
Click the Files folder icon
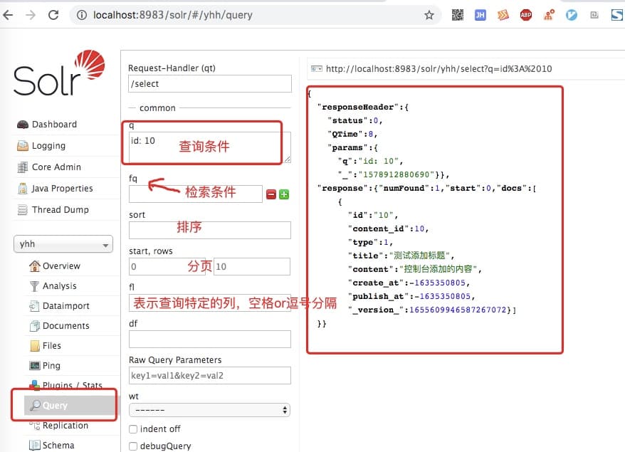click(35, 345)
